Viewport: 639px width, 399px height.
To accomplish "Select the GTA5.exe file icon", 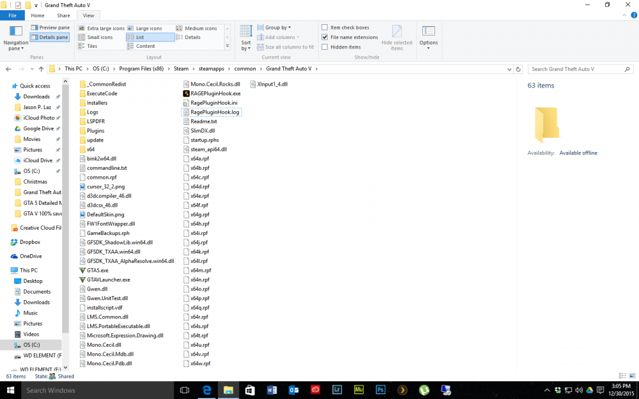I will (x=82, y=270).
